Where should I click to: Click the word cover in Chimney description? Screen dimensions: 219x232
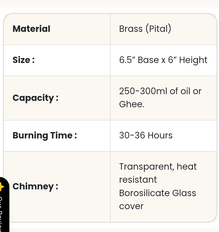point(131,206)
